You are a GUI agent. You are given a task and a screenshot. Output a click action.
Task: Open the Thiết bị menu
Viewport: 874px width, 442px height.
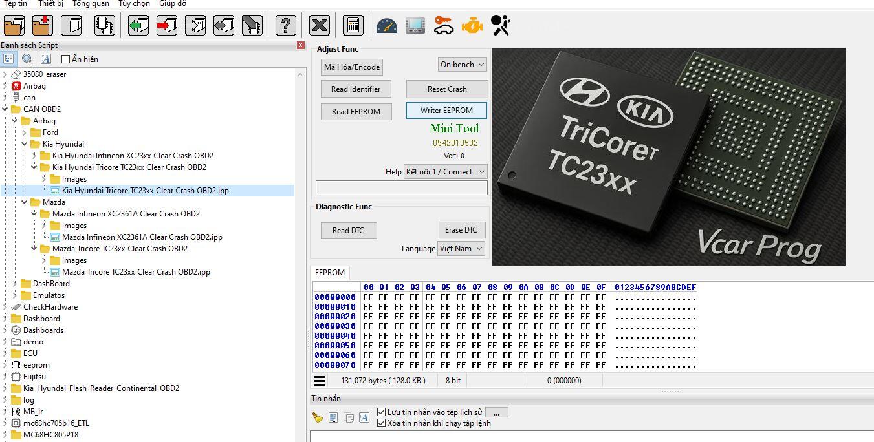pos(50,4)
